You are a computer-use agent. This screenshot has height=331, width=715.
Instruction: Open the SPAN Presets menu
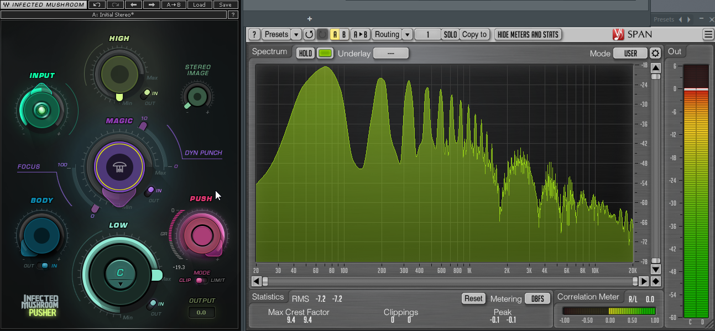click(x=276, y=34)
